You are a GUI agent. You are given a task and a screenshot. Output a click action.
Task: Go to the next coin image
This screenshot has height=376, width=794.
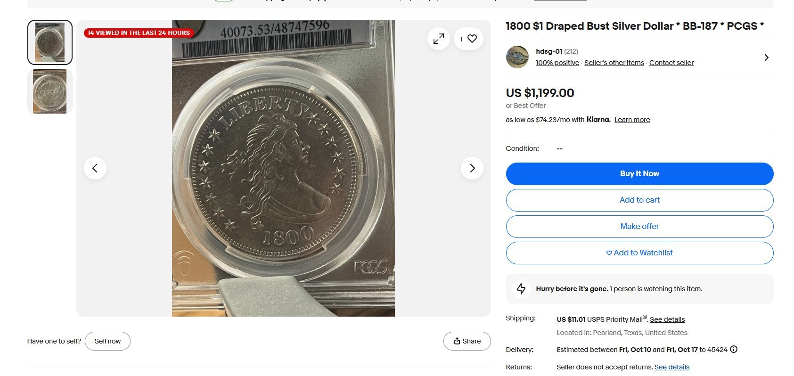coord(472,168)
